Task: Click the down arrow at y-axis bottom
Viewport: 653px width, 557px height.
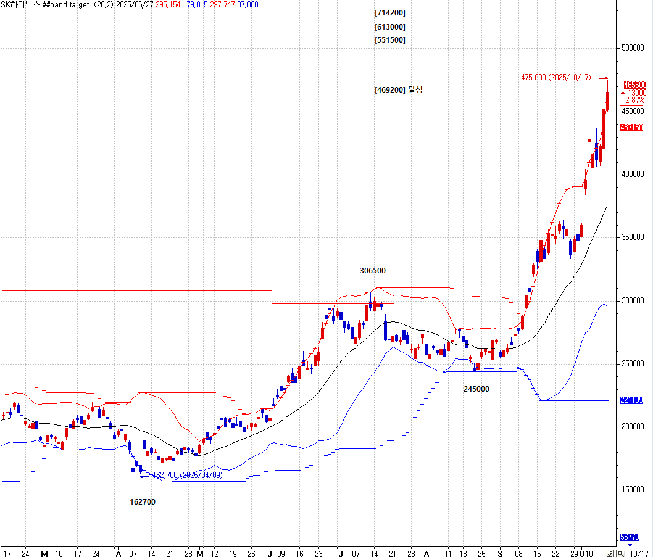Action: point(630,545)
